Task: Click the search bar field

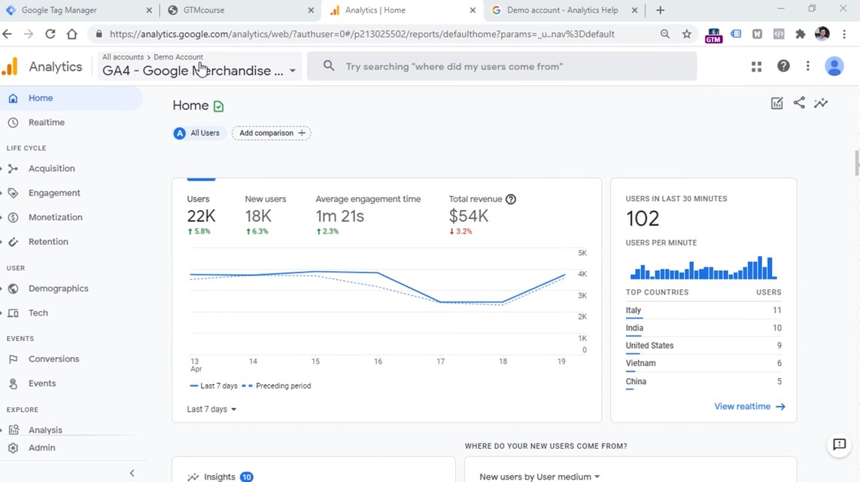Action: (502, 66)
